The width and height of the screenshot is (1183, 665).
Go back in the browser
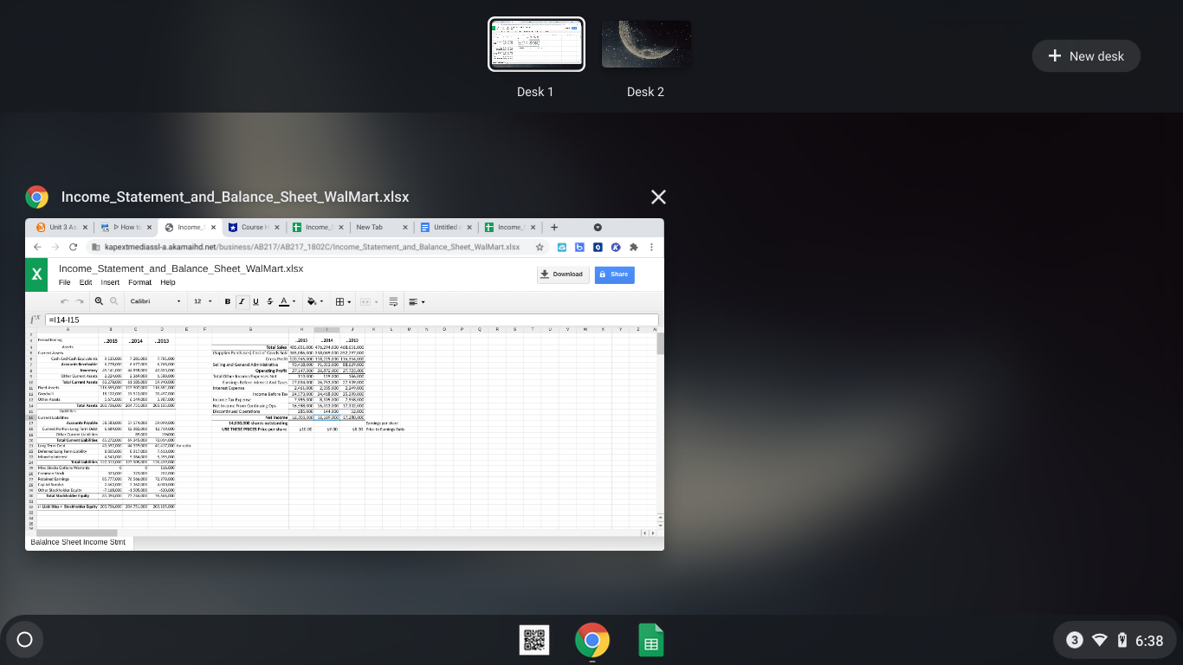(37, 247)
